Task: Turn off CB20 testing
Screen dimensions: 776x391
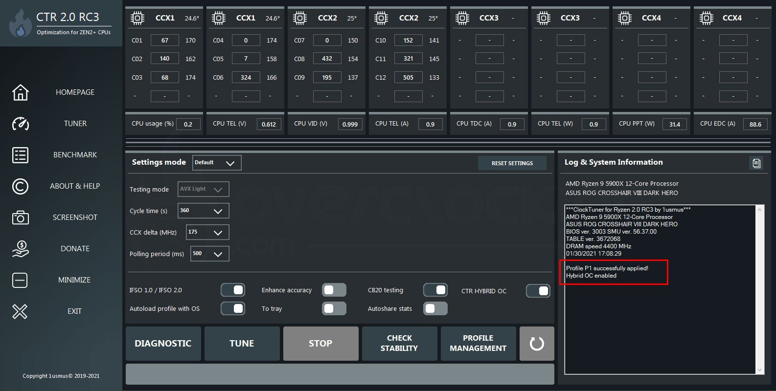Action: pos(435,290)
